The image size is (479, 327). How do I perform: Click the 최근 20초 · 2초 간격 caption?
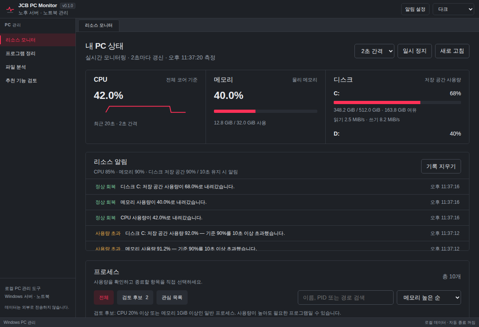(115, 124)
